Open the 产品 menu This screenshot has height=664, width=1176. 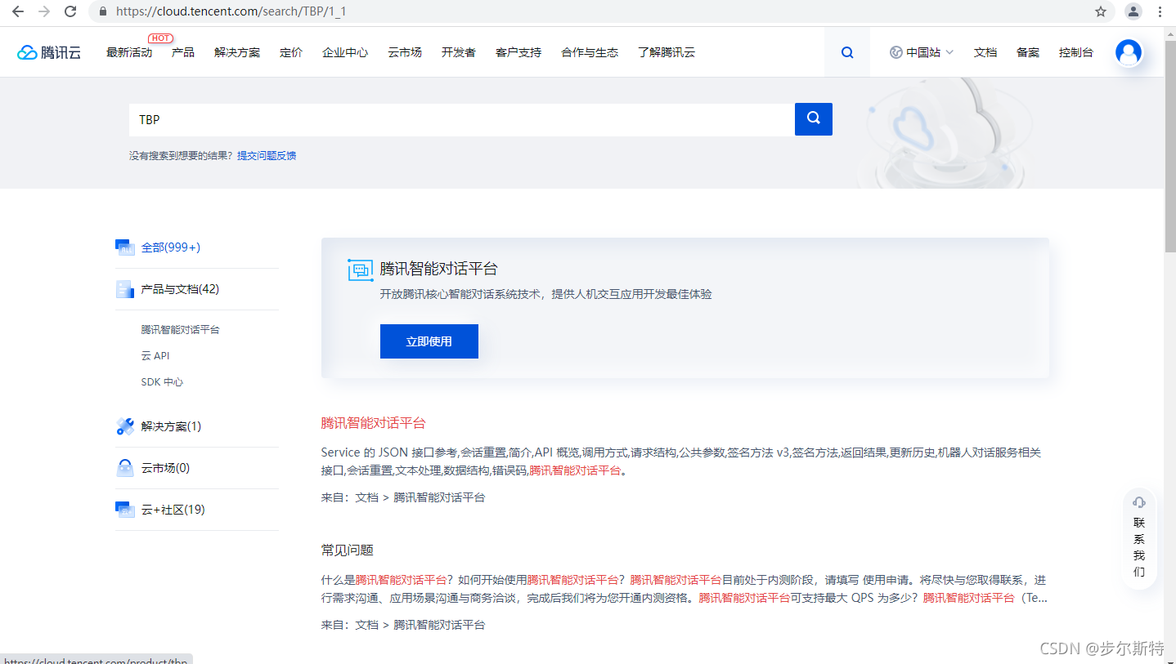coord(183,52)
